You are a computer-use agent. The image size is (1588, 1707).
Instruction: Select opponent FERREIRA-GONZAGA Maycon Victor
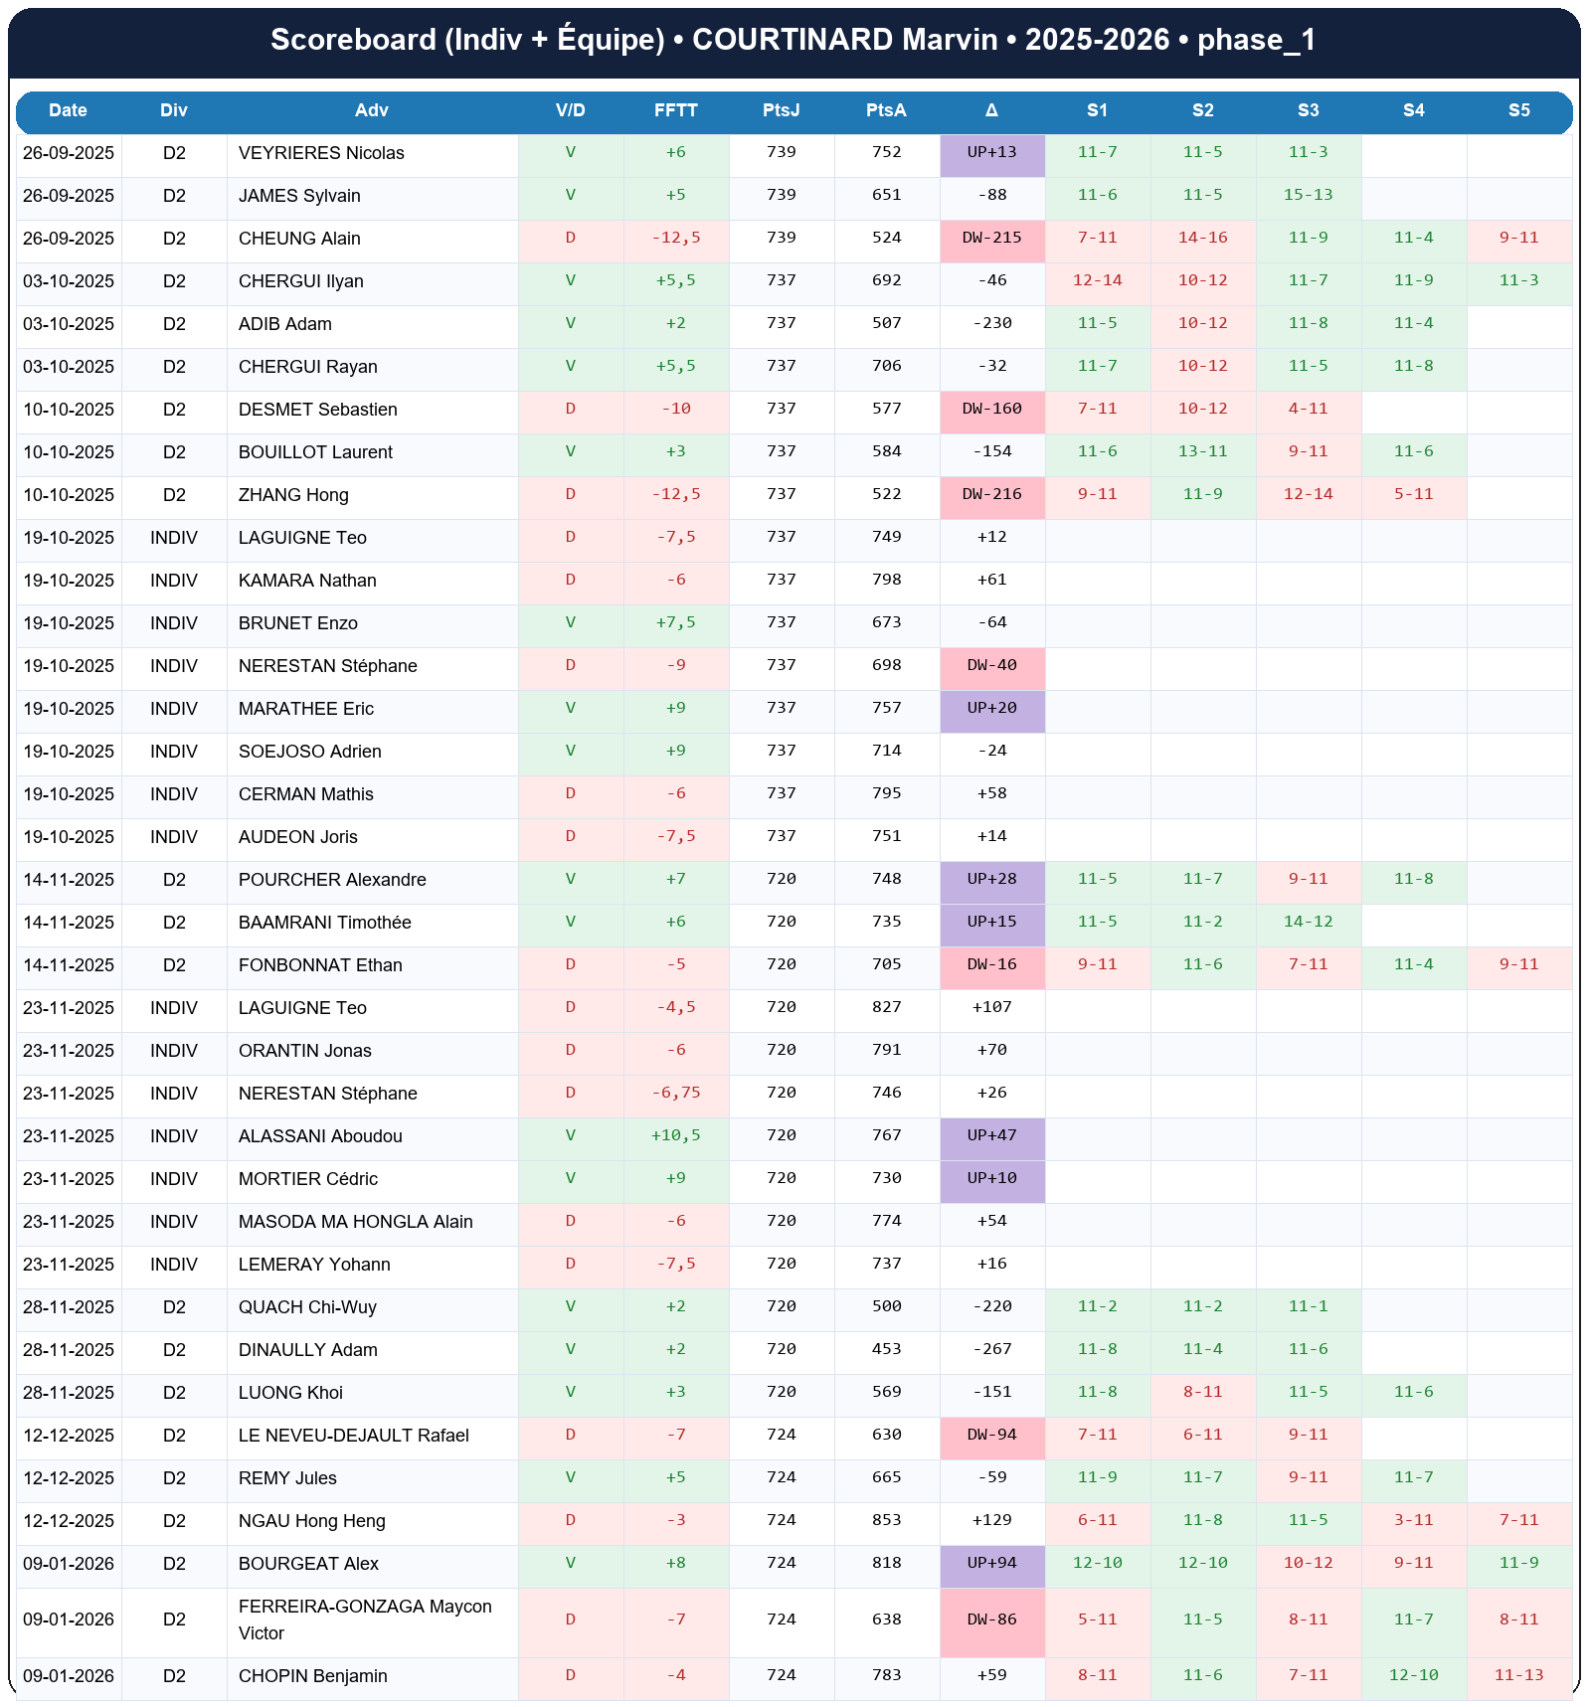[365, 1620]
